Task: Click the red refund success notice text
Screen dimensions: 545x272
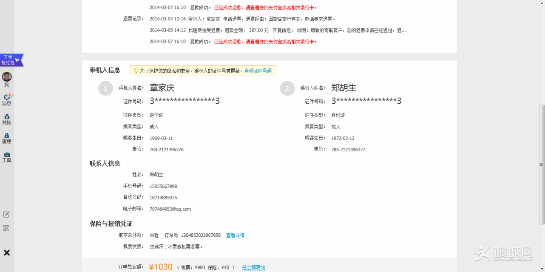Action: coord(266,42)
